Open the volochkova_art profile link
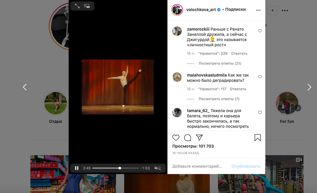Viewport: 317px width, 193px height. (201, 9)
